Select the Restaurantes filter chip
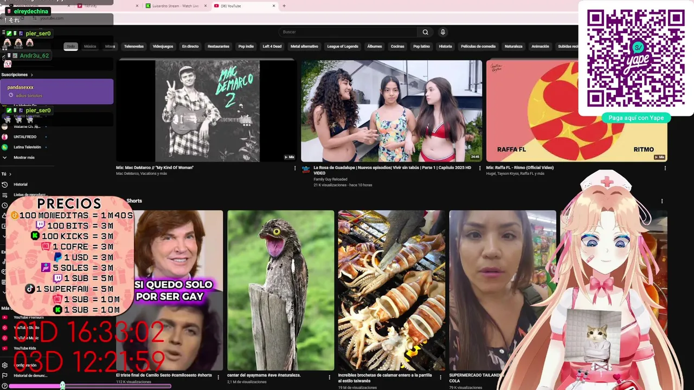 click(219, 47)
